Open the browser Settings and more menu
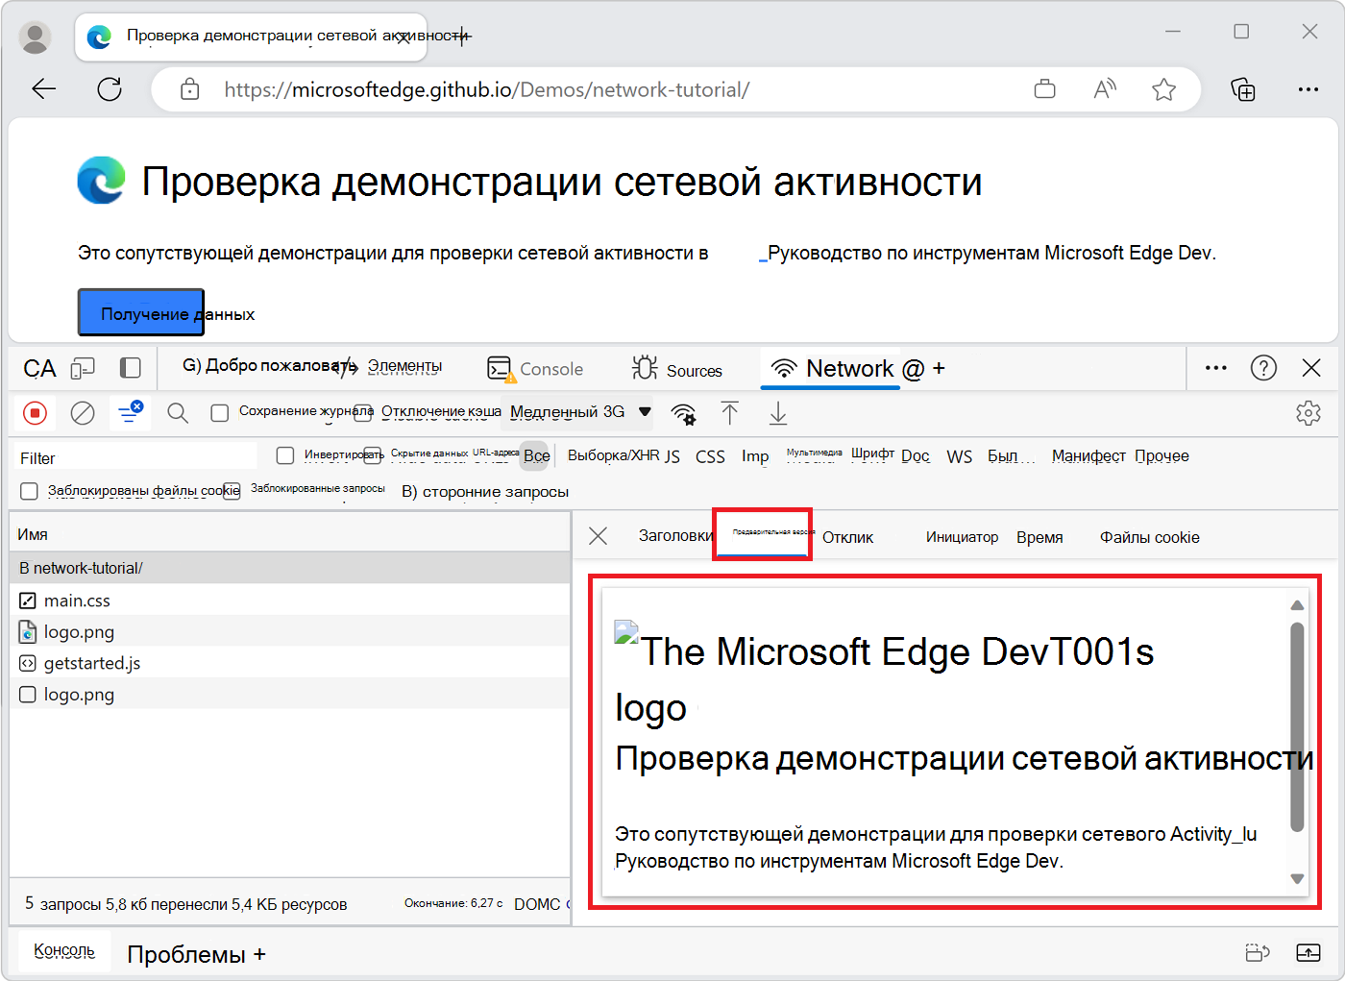This screenshot has width=1345, height=981. pyautogui.click(x=1308, y=89)
